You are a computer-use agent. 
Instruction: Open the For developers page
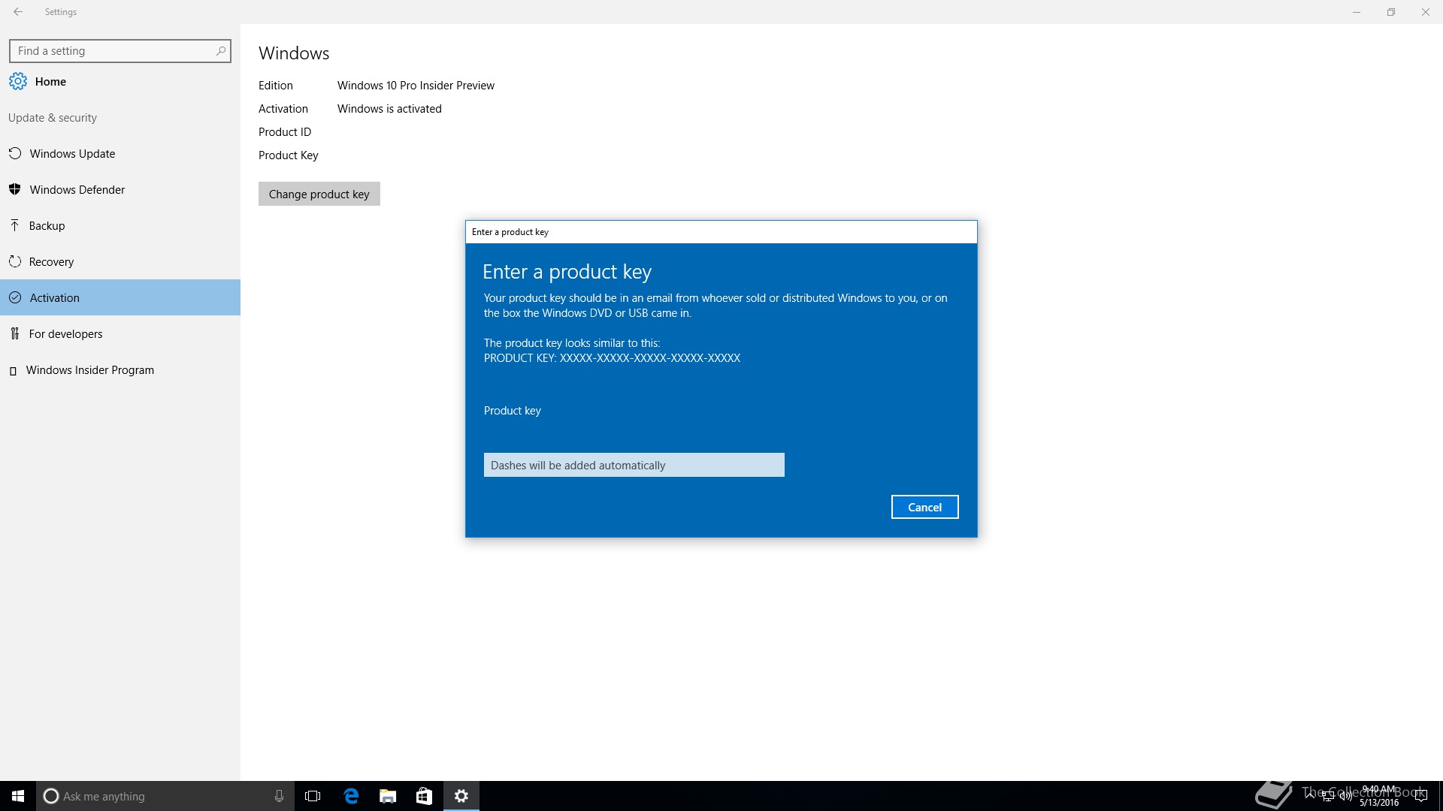click(120, 333)
